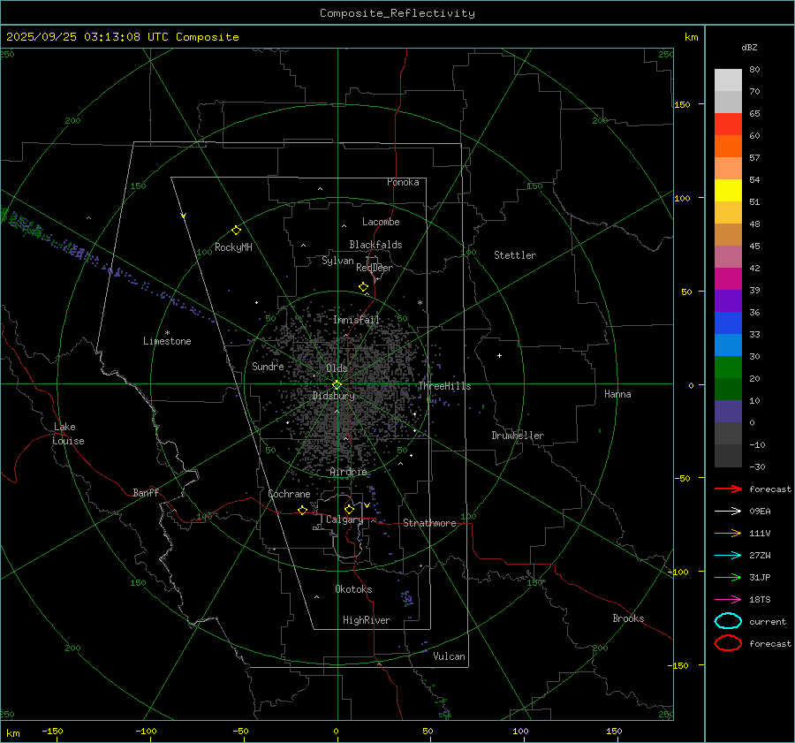
Task: Click the radar center diamond near Didsbury
Action: click(337, 384)
